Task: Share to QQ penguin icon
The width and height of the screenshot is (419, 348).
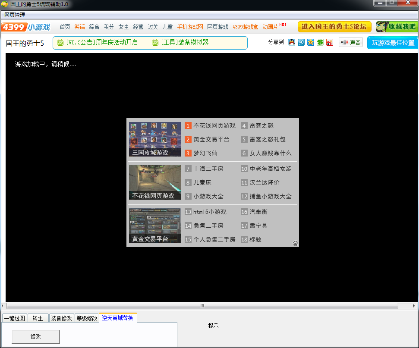Action: (x=292, y=42)
